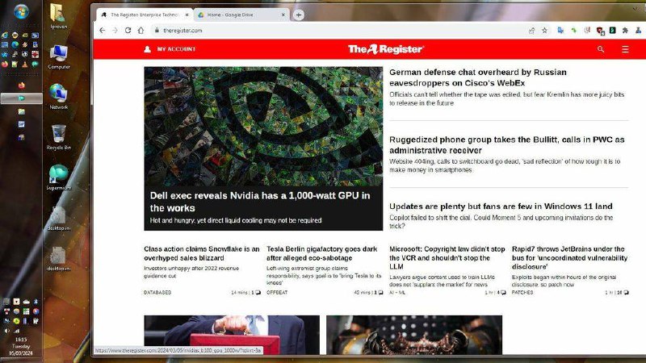
Task: Select the Computer desktop icon
Action: (58, 56)
